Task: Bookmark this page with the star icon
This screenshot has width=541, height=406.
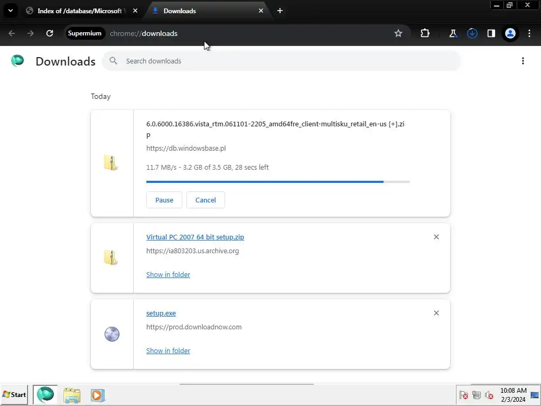Action: coord(398,33)
